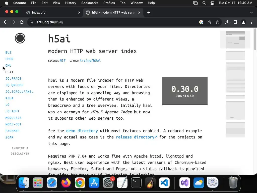Click the MIT license link
The height and width of the screenshot is (193, 257).
[62, 60]
